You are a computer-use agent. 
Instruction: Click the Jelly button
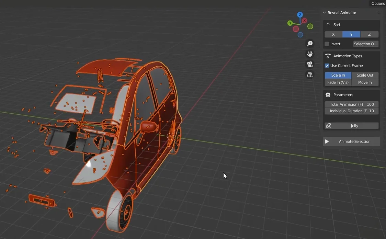[x=351, y=125]
